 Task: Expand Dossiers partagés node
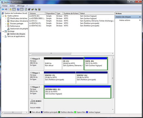point(6,24)
